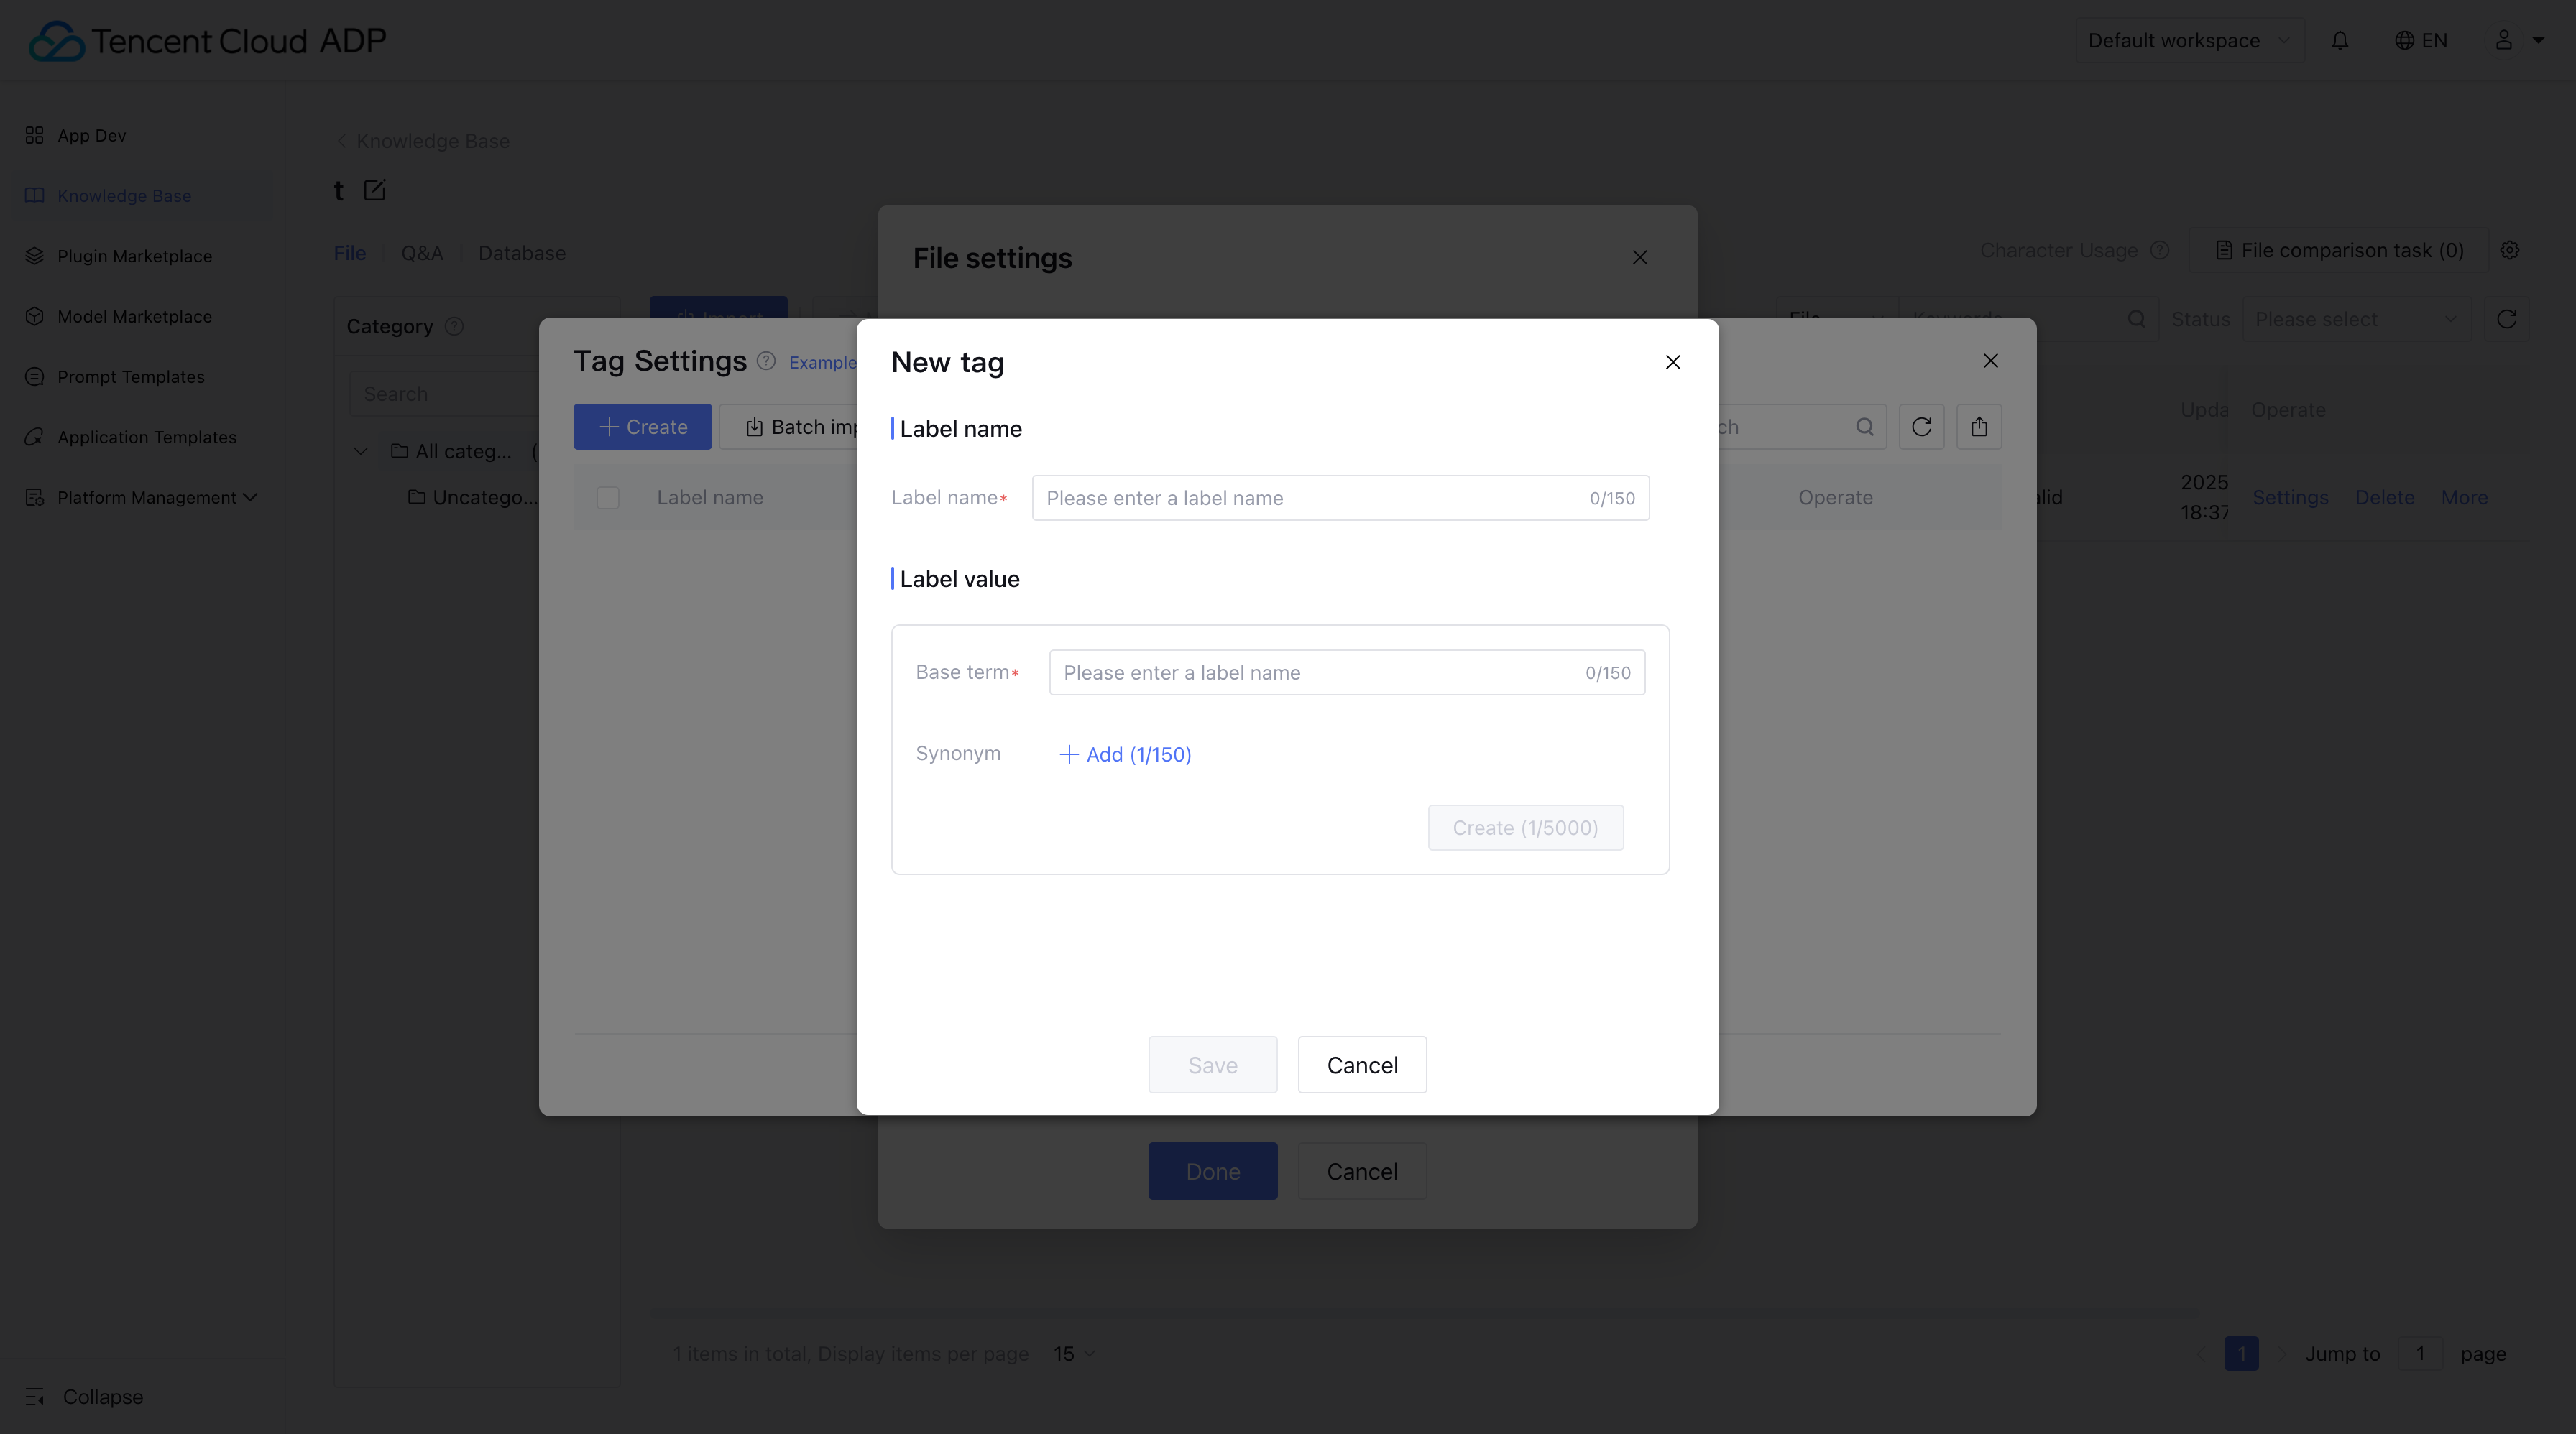Open knowledge base settings gear icon
This screenshot has width=2576, height=1434.
[x=2510, y=250]
